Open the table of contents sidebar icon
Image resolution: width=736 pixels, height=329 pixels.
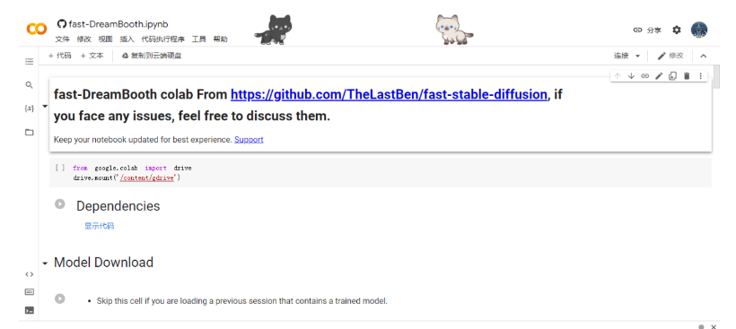coord(29,61)
